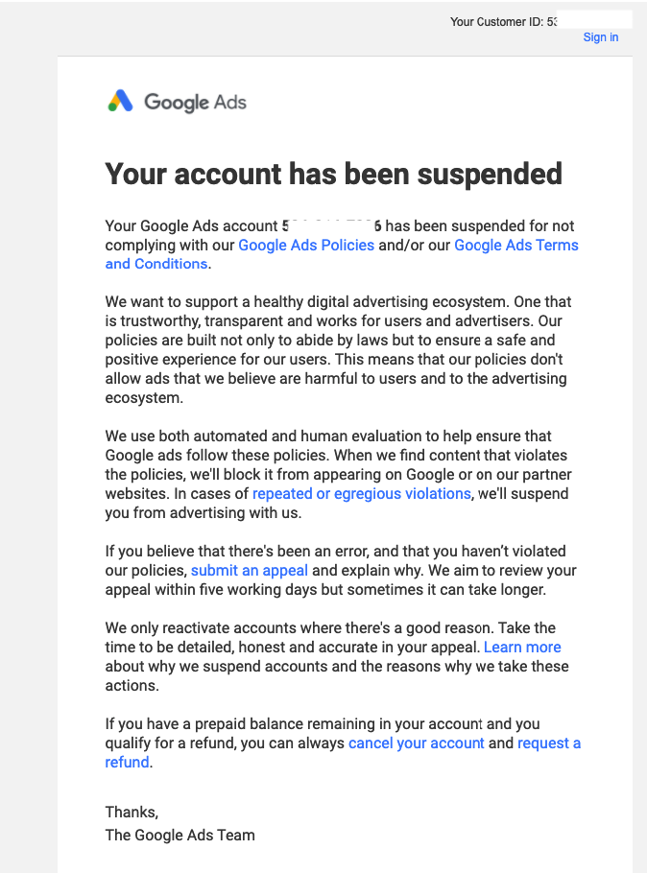647x873 pixels.
Task: Click the prepaid balance remaining paragraph
Action: click(x=343, y=743)
